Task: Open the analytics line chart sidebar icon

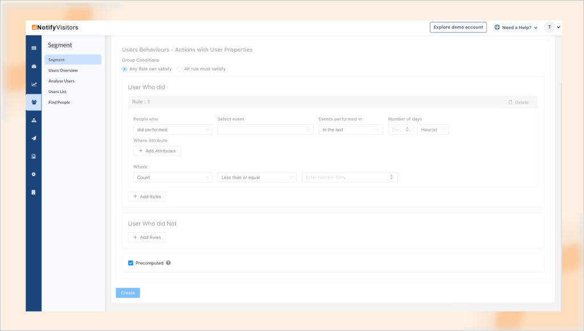Action: coord(34,84)
